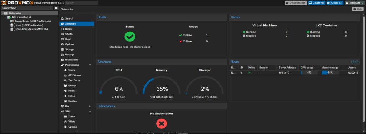This screenshot has width=366, height=134.
Task: Click Virtual Machines Stopped status icon
Action: 244,36
